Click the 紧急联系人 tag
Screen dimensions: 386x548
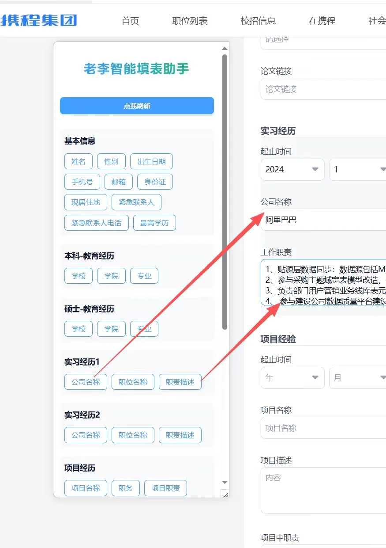(136, 202)
